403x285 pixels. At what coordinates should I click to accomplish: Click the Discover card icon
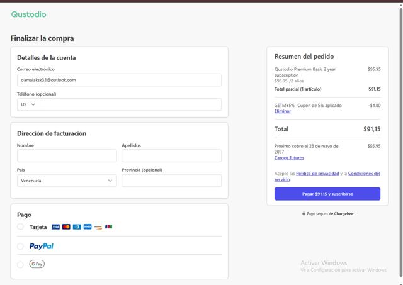98,227
